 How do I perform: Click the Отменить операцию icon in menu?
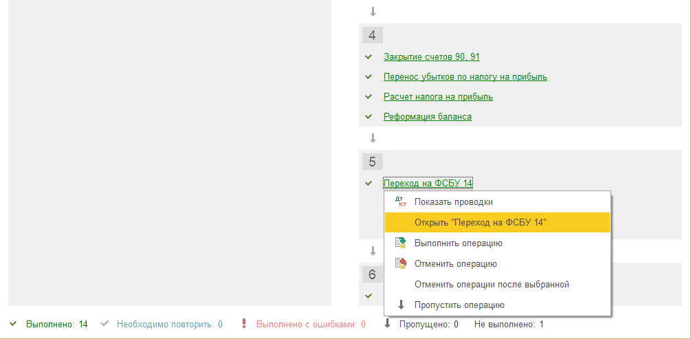click(401, 264)
